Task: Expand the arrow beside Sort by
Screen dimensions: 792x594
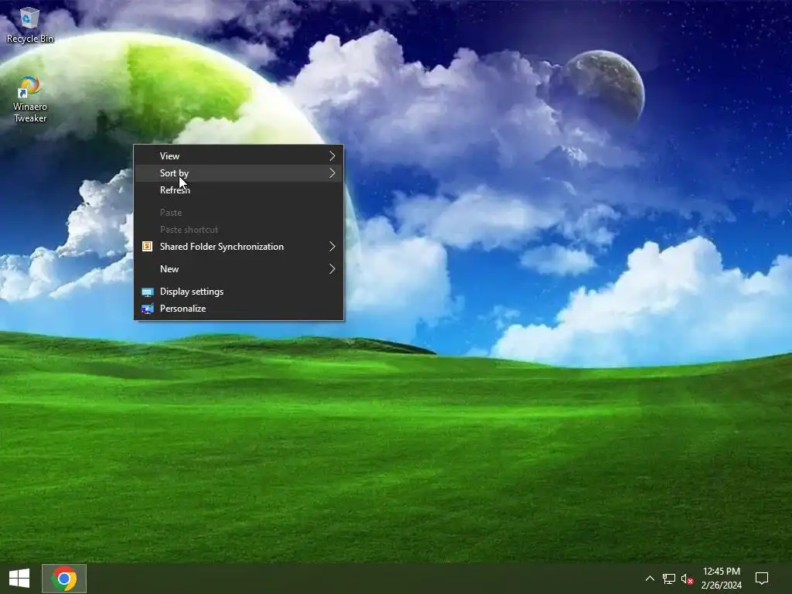Action: 332,173
